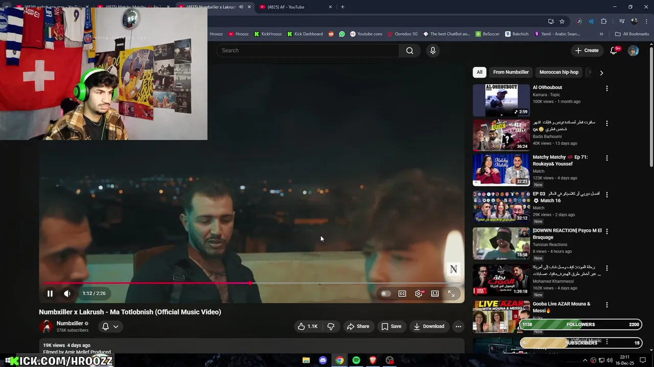Open options for Psyco M reaction video
Image resolution: width=654 pixels, height=367 pixels.
pos(607,231)
